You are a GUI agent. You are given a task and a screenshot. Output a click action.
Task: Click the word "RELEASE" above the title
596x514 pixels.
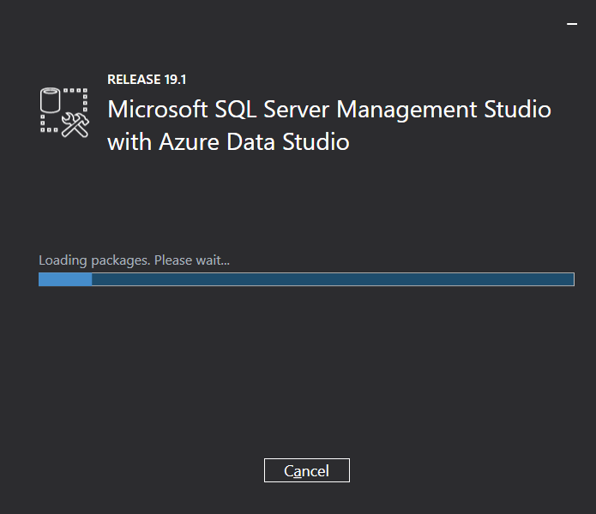click(134, 80)
